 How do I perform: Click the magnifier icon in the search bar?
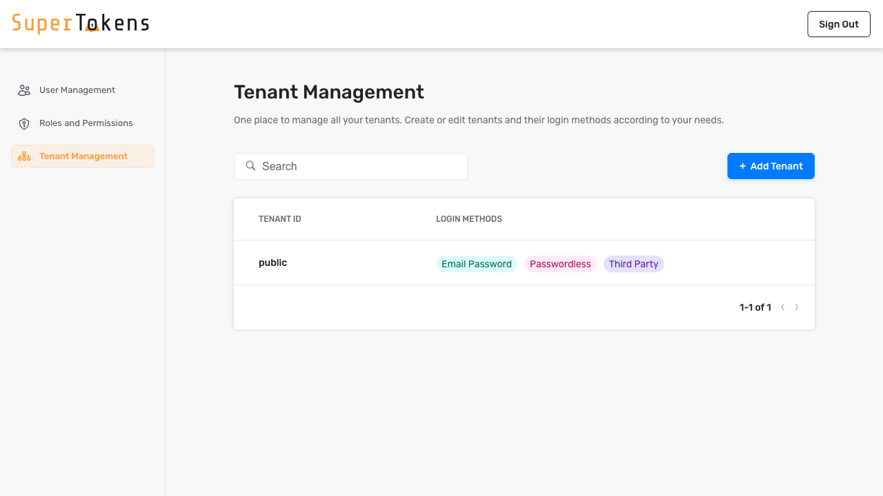click(x=250, y=166)
